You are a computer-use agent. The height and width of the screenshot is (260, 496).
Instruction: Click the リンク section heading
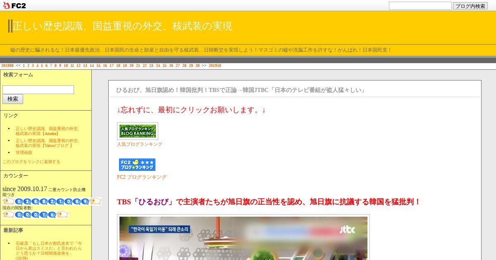pos(11,116)
